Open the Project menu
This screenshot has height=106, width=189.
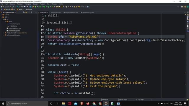point(42,4)
